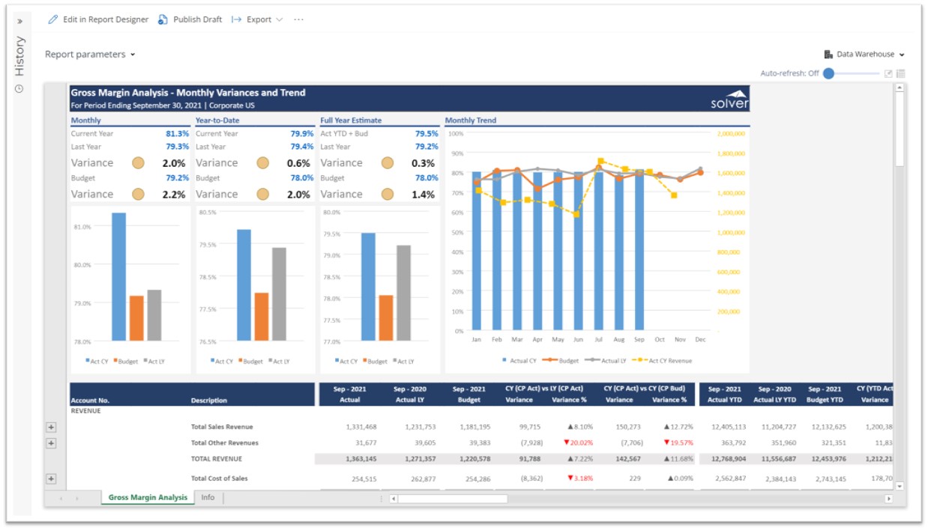
Task: Click the pop-out icon next to the auto-refresh slider
Action: tap(888, 74)
